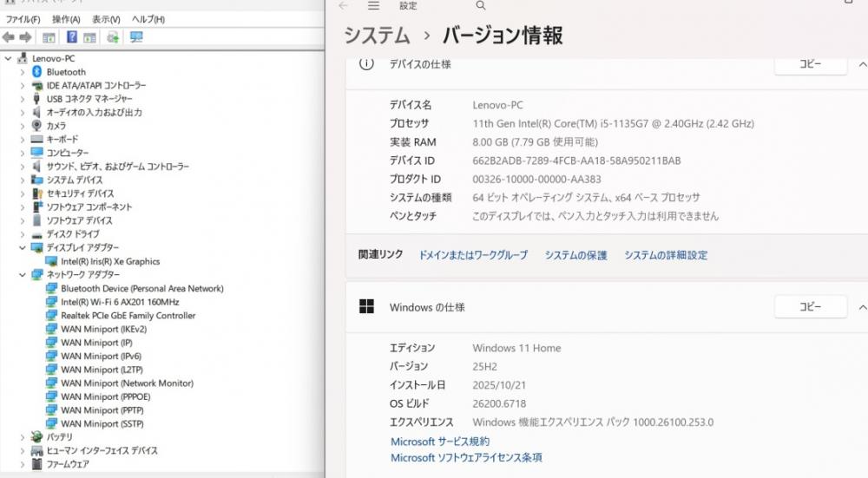Collapse the デバイスの仕様 section chevron
Viewport: 868px width, 478px height.
click(862, 64)
